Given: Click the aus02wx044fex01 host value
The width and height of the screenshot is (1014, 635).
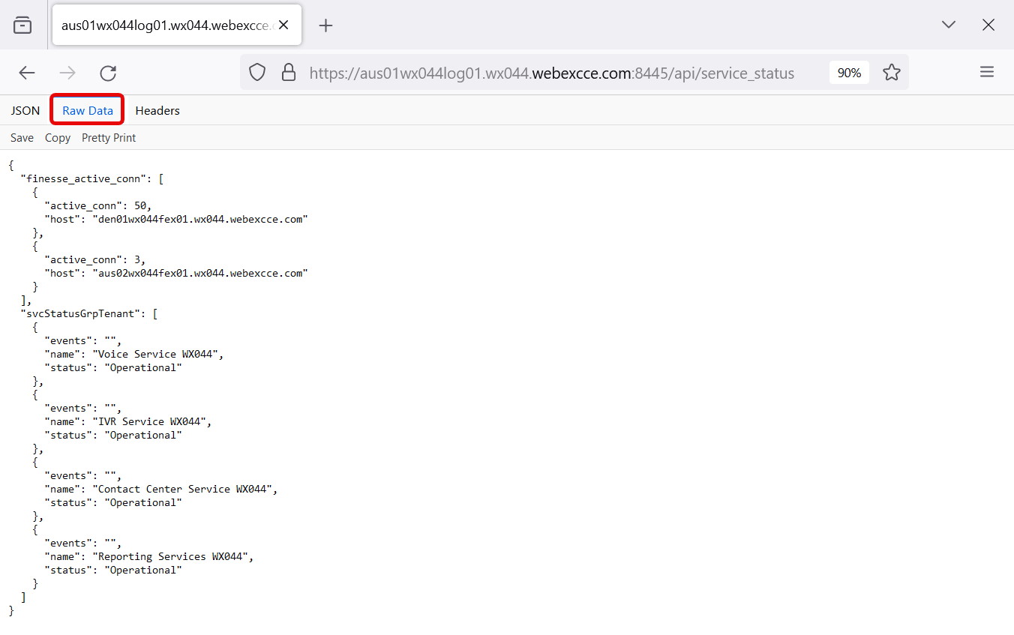Looking at the screenshot, I should tap(200, 273).
